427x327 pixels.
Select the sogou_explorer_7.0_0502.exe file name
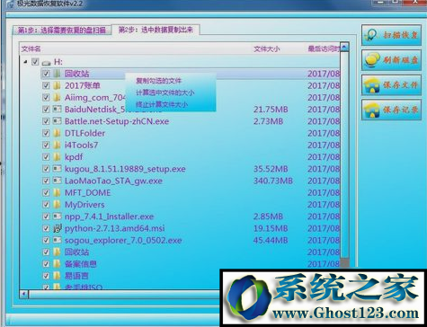tap(123, 241)
